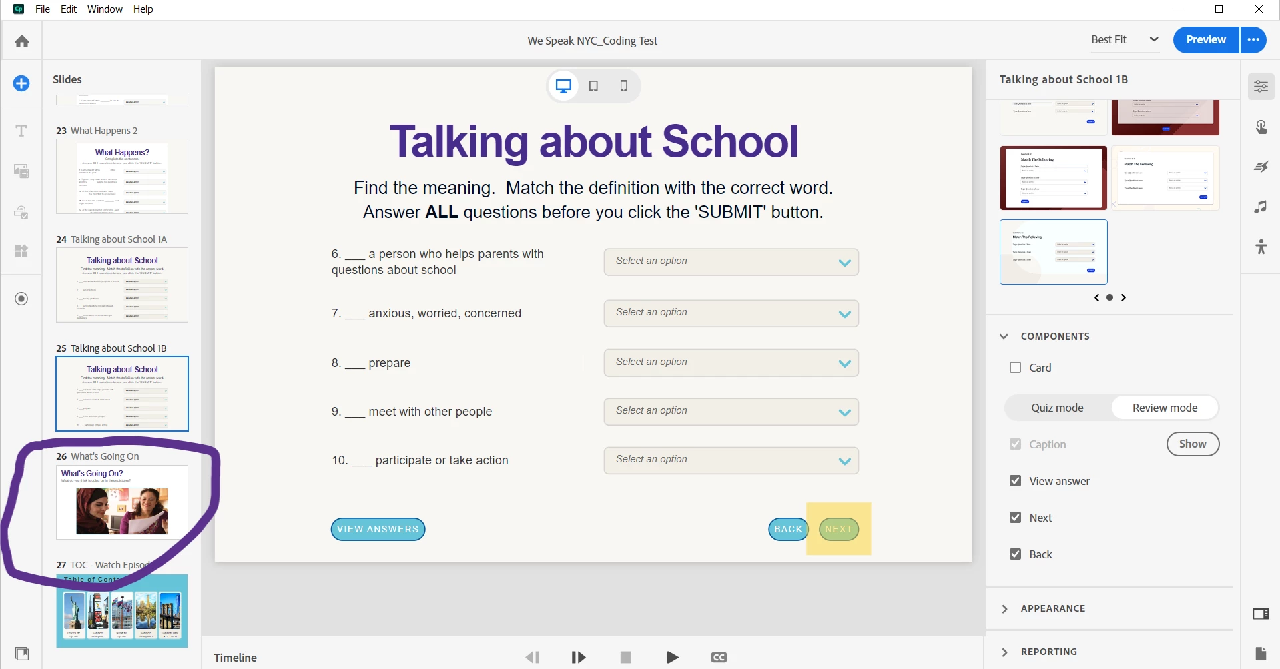Expand the APPEARANCE section

1004,608
